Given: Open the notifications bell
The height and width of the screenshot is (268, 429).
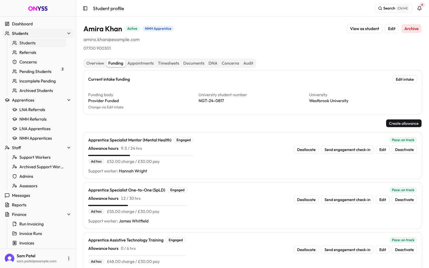Looking at the screenshot, I should click(x=419, y=8).
